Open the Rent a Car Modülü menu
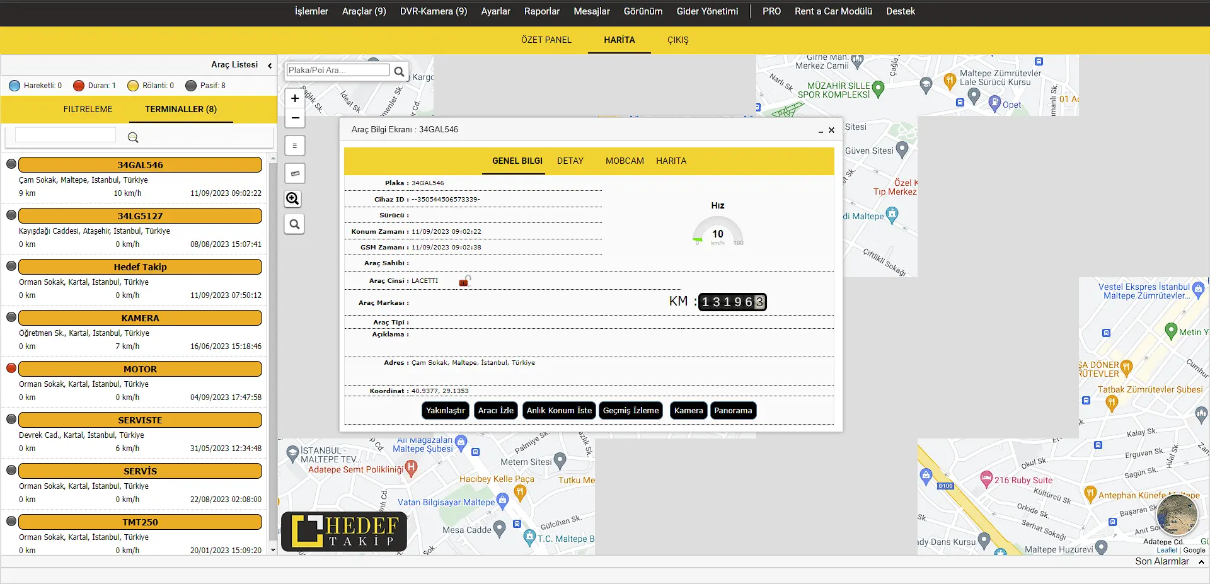The width and height of the screenshot is (1210, 584). pyautogui.click(x=833, y=11)
